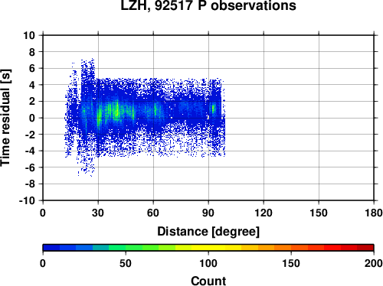Screen dimensions: 383x286
Task: Click the green data cluster near 92 degrees
Action: click(213, 109)
